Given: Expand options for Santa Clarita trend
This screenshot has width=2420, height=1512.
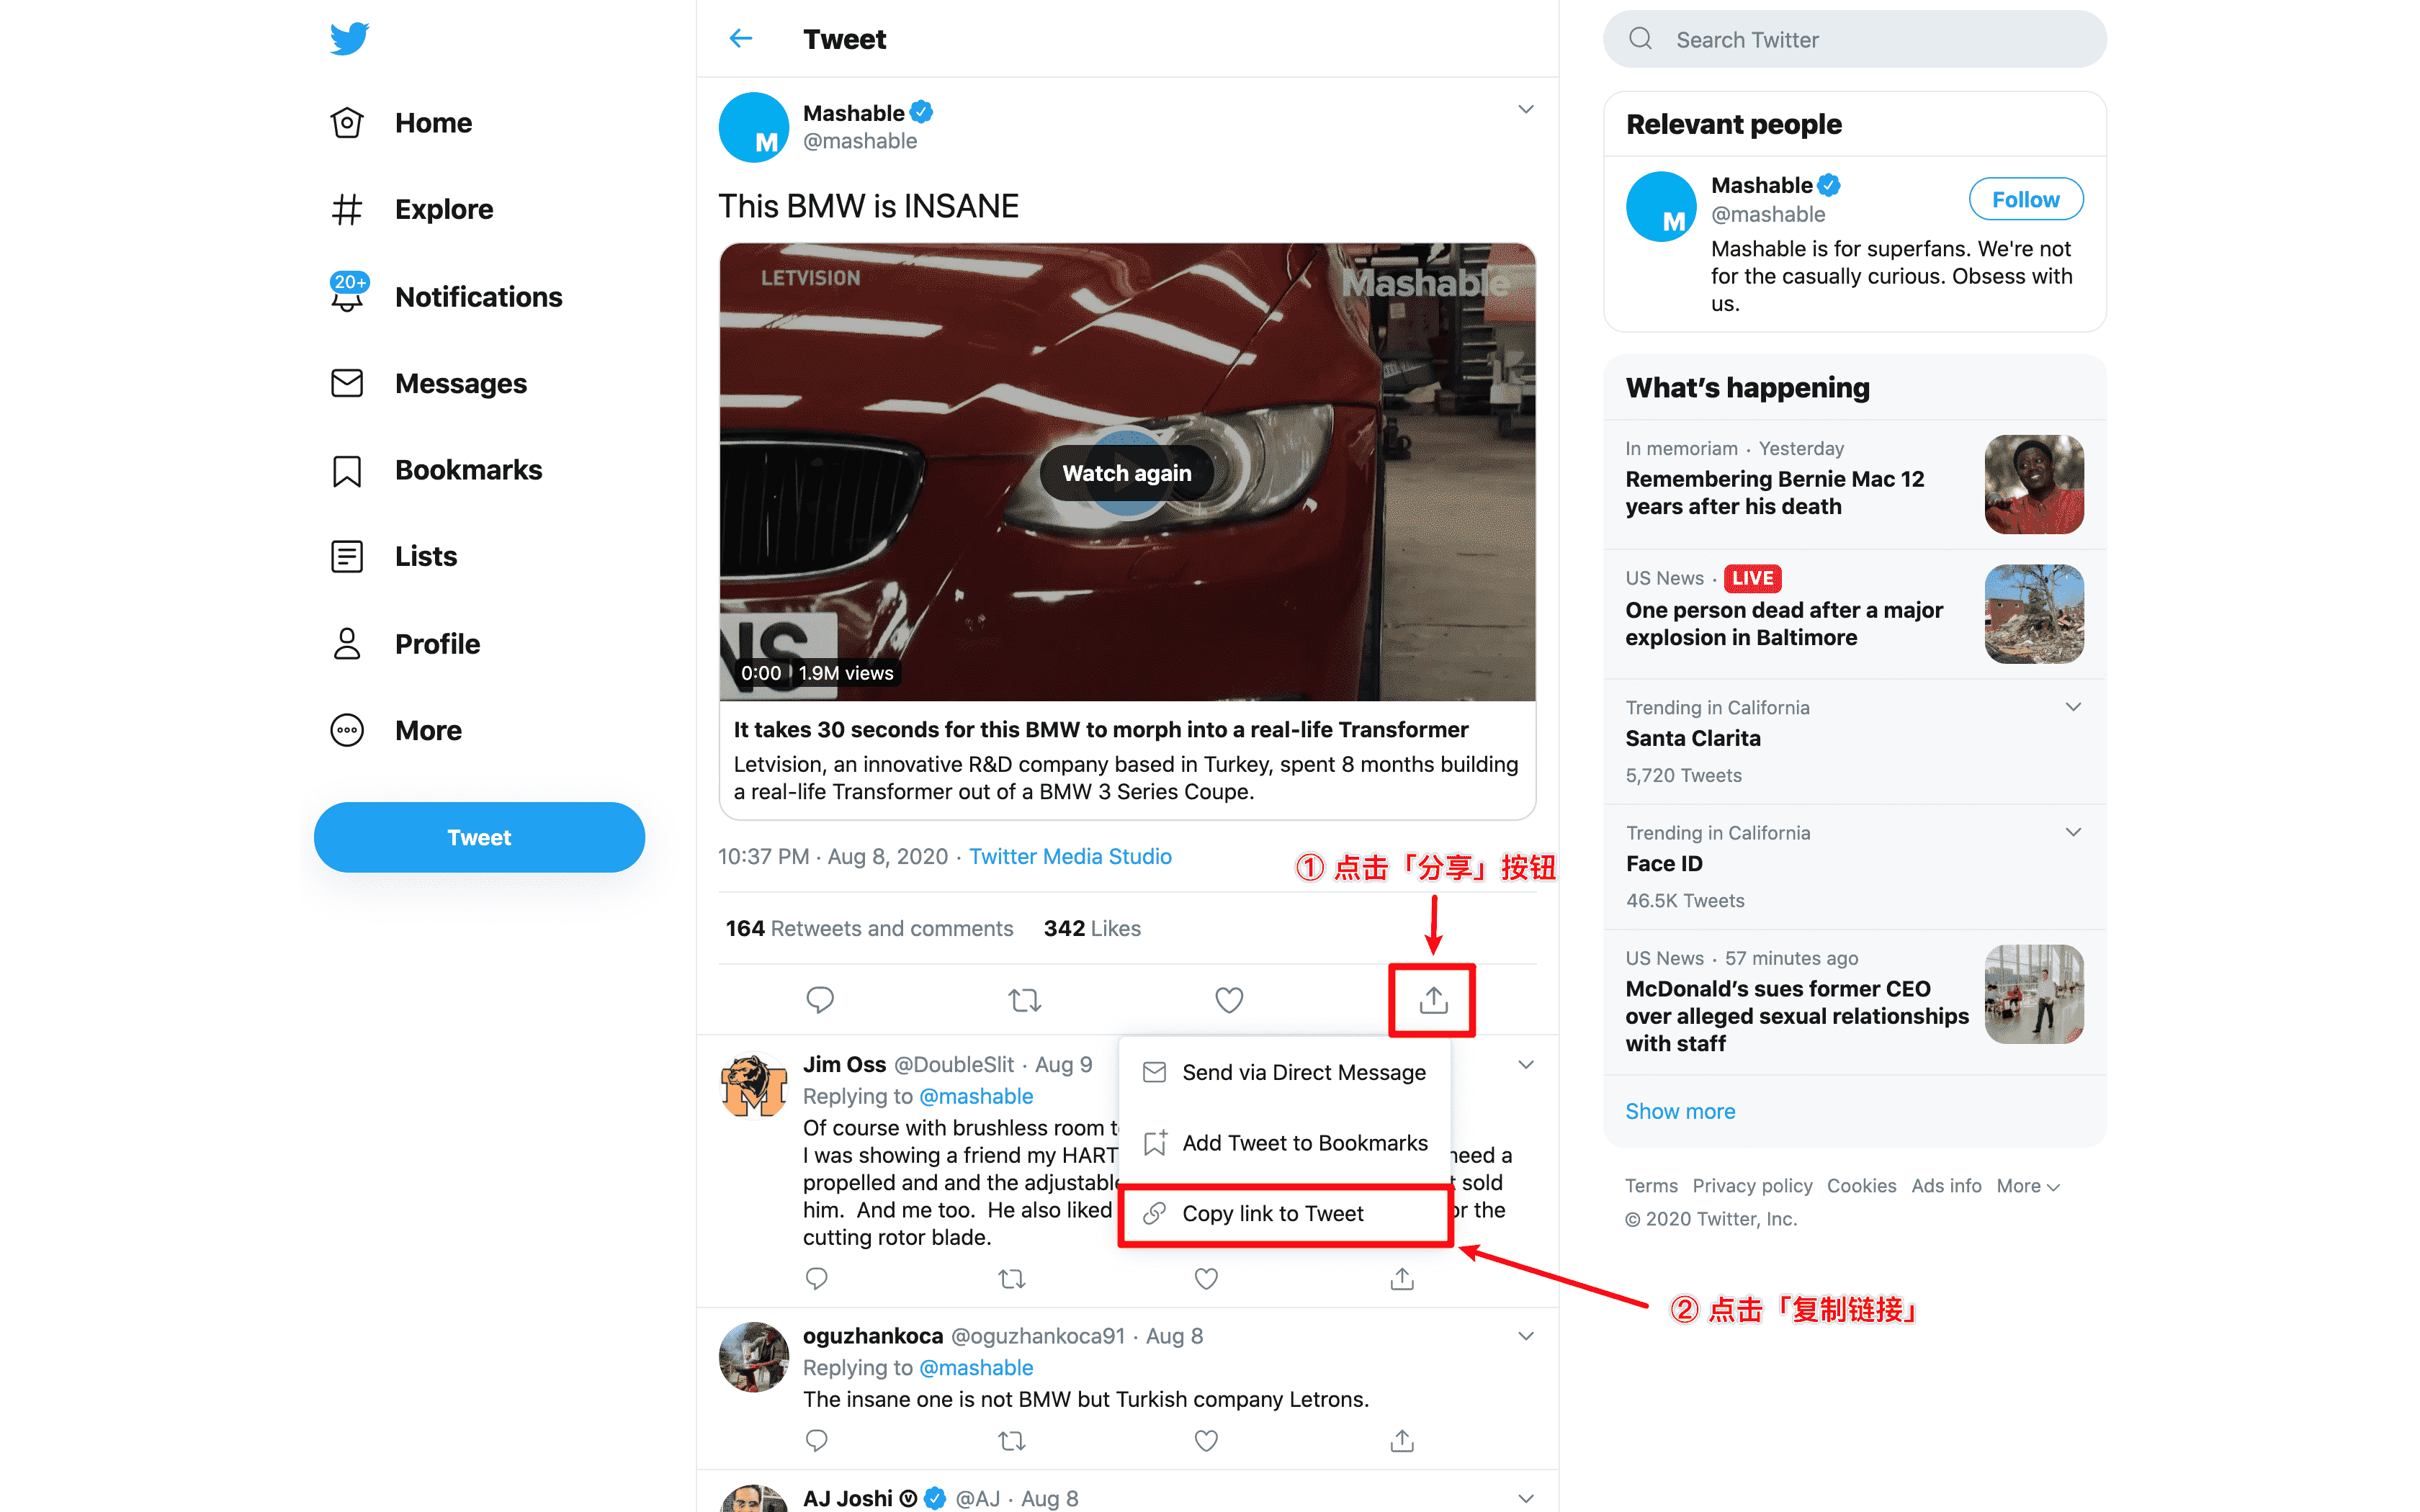Looking at the screenshot, I should tap(2073, 707).
